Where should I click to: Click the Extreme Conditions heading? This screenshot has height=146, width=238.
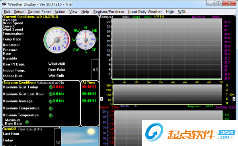pyautogui.click(x=20, y=83)
